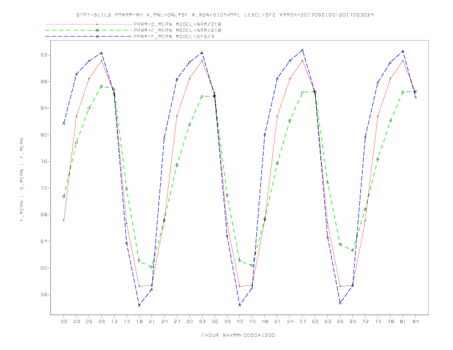
Task: Click the x-axis tick label 54
Action: [x=290, y=321]
